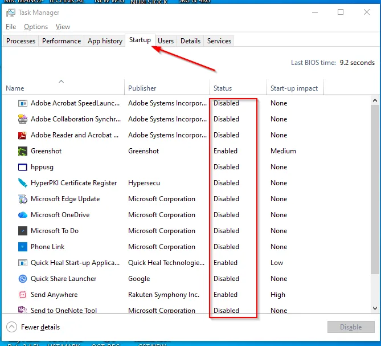381x346 pixels.
Task: Sort by Status column header
Action: [223, 88]
